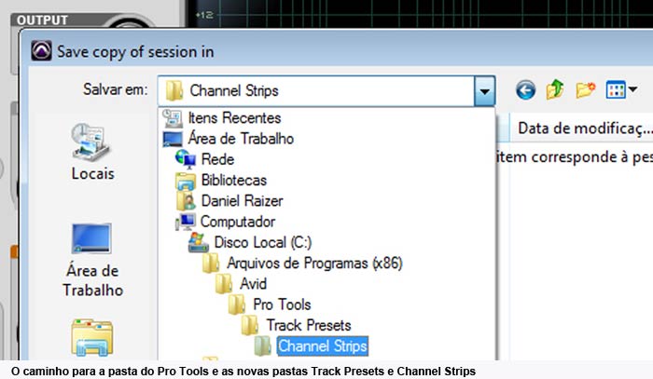Click the Área de Trabalho desktop icon in list
Image resolution: width=653 pixels, height=379 pixels.
[x=173, y=139]
